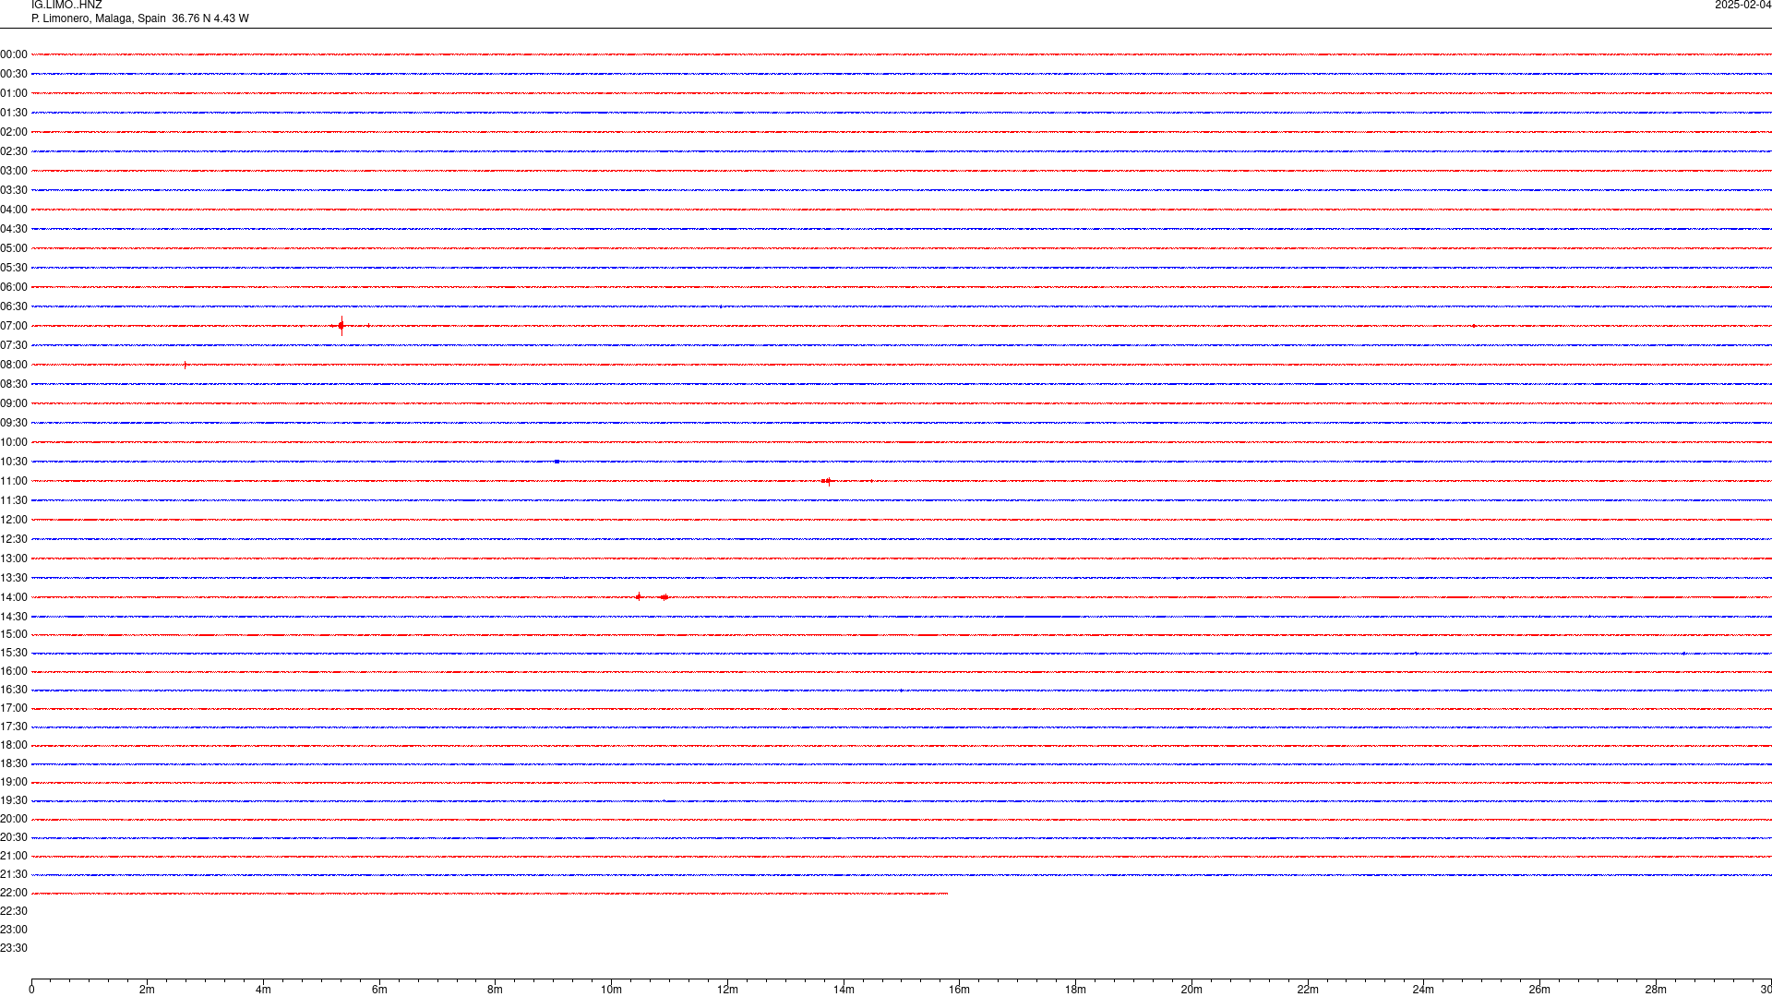Viewport: 1772px width, 997px height.
Task: Select the 04:00 time label
Action: (x=14, y=210)
